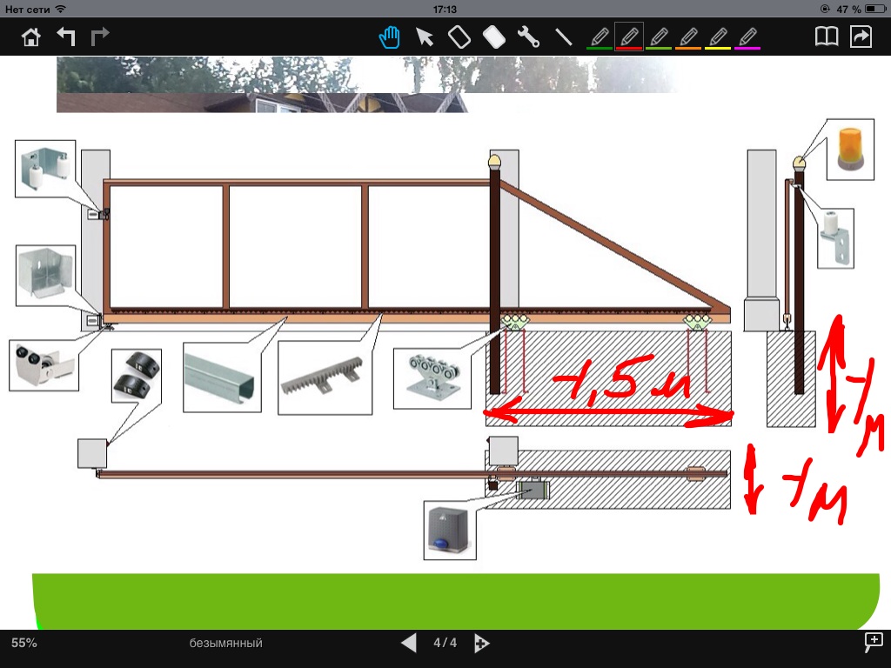891x668 pixels.
Task: Choose the arrow selection tool
Action: (x=425, y=37)
